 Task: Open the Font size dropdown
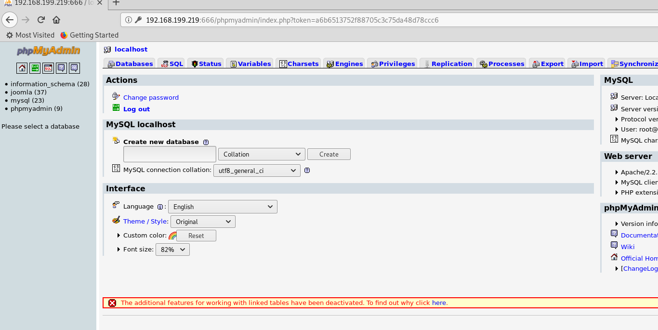pos(172,250)
